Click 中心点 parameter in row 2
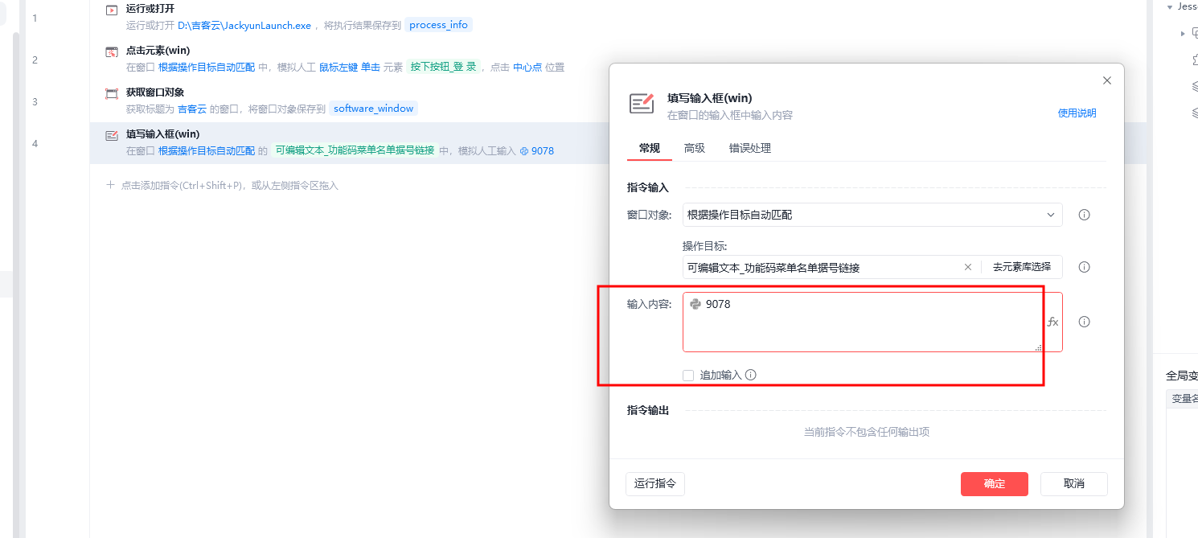The image size is (1198, 538). (527, 68)
